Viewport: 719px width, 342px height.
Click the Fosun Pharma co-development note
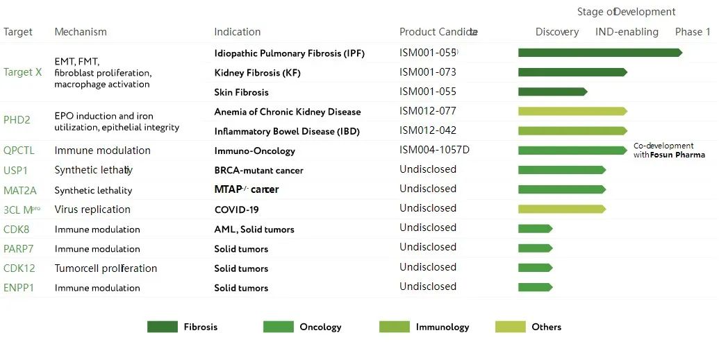(x=669, y=151)
